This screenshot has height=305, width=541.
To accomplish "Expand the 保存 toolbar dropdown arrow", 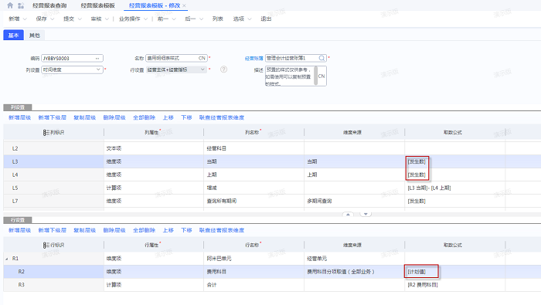I will 53,19.
